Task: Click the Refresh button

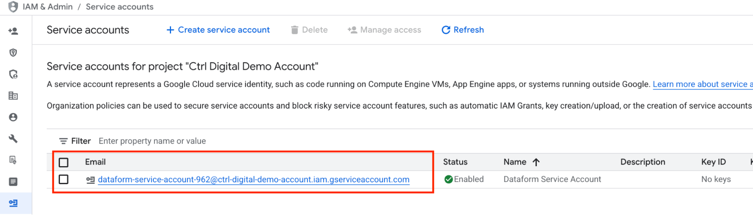Action: tap(463, 30)
